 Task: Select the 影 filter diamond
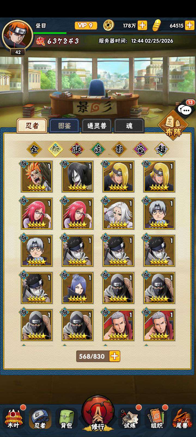pyautogui.click(x=119, y=149)
